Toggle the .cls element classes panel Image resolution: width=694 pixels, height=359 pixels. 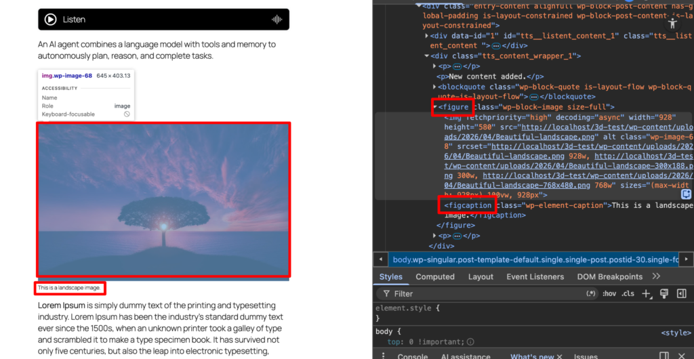pos(628,293)
